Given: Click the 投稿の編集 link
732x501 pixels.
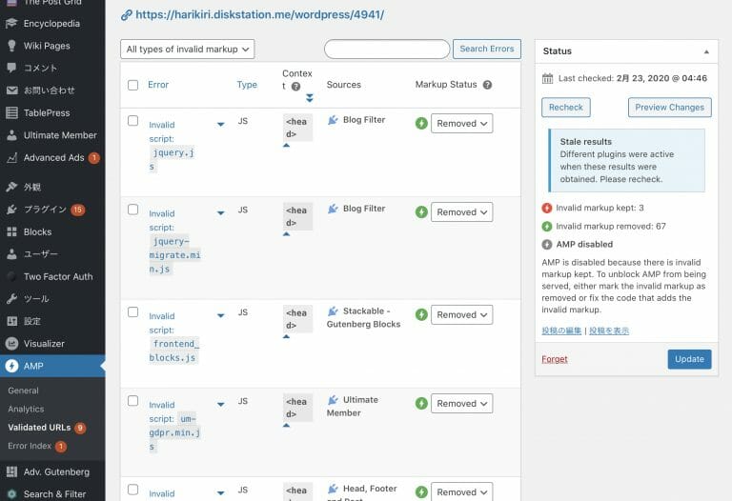Looking at the screenshot, I should click(561, 331).
